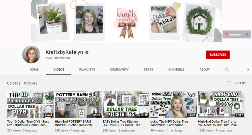The image size is (252, 135).
Task: Open Pottery Barn $1 Home Decor thumbnail
Action: coord(78,105)
